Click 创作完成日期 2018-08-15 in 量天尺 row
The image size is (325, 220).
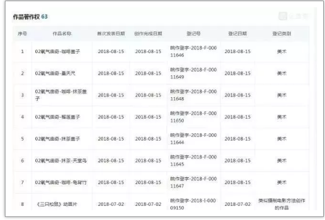[148, 73]
